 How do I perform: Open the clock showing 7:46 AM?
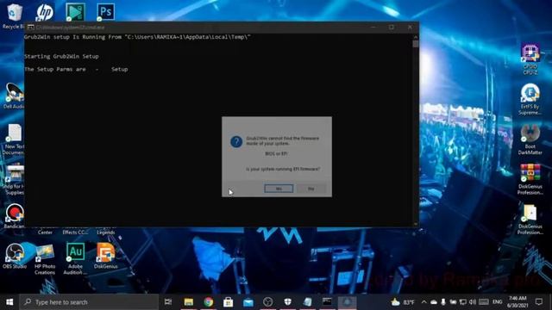coord(517,302)
